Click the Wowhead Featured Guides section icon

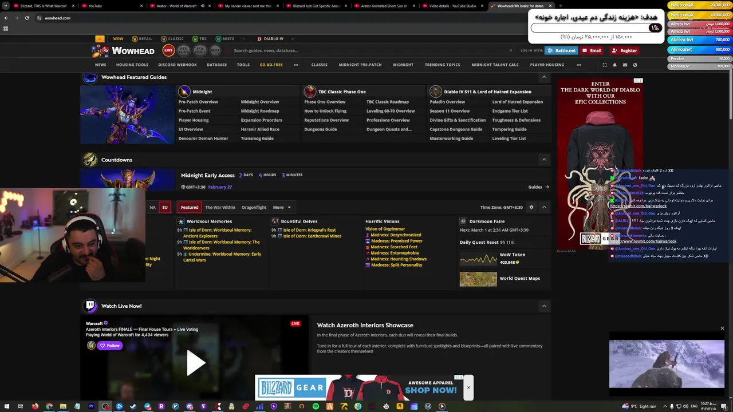coord(90,77)
